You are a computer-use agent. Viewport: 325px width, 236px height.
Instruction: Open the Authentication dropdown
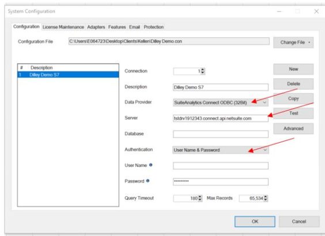coord(221,150)
